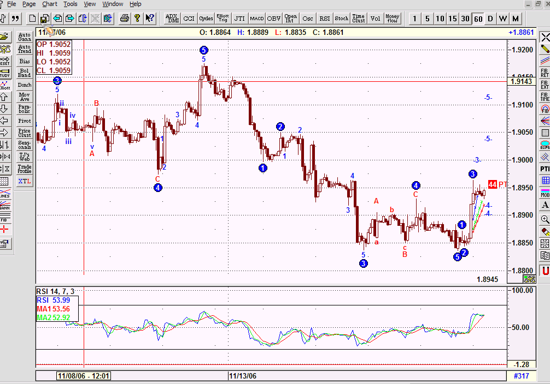Image resolution: width=550 pixels, height=384 pixels.
Task: Click the STUDY tool icon
Action: tap(4, 73)
